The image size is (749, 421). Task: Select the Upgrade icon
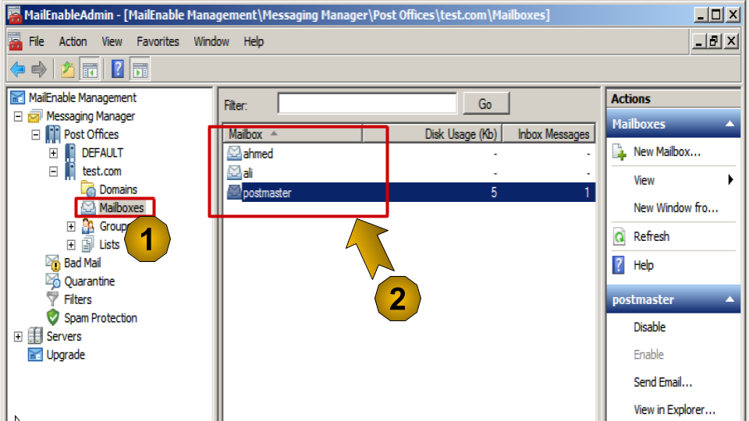[35, 354]
